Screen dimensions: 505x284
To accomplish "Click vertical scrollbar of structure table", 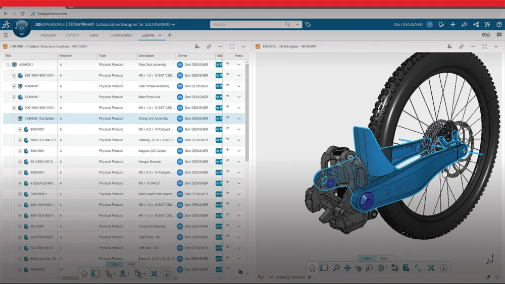I will click(x=247, y=112).
